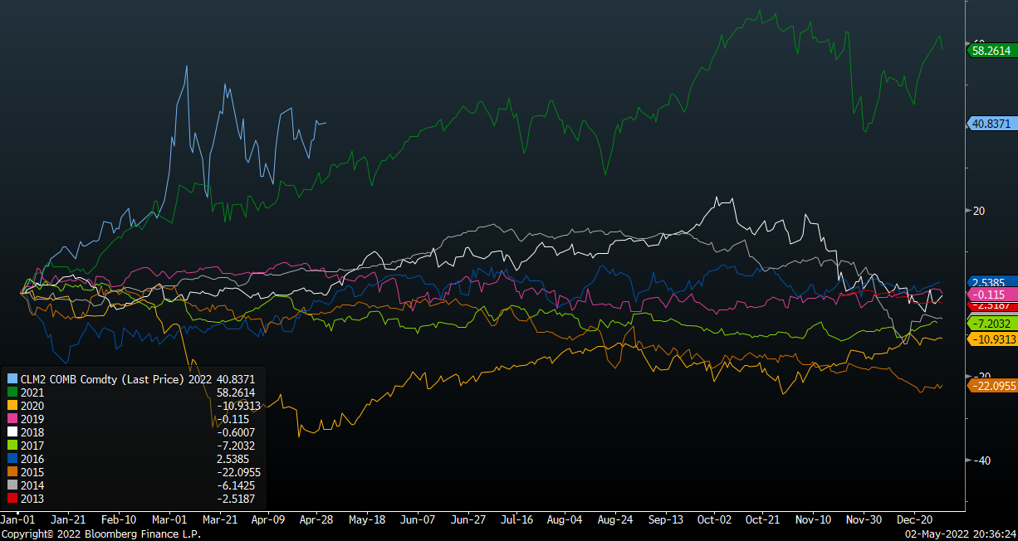Click the 'Jul-16' x-axis date label
Image resolution: width=1018 pixels, height=541 pixels.
coord(516,519)
